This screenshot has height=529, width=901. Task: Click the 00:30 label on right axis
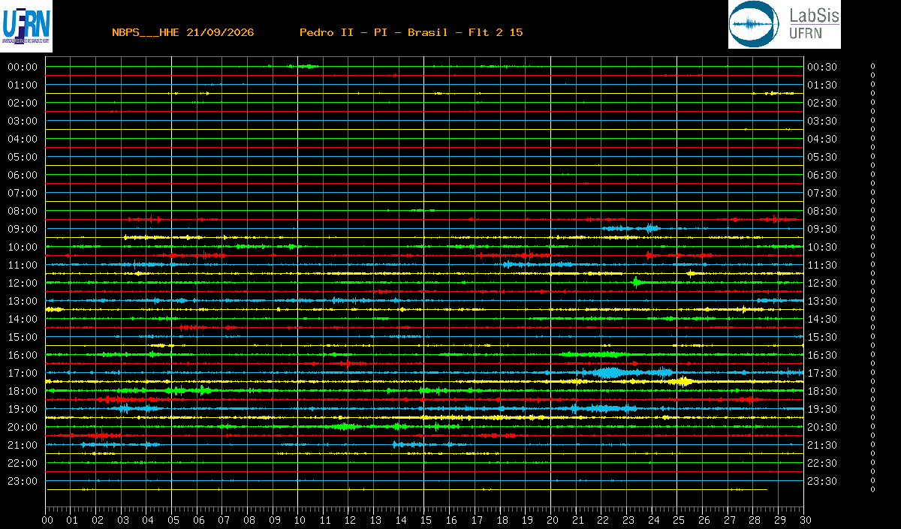point(822,67)
